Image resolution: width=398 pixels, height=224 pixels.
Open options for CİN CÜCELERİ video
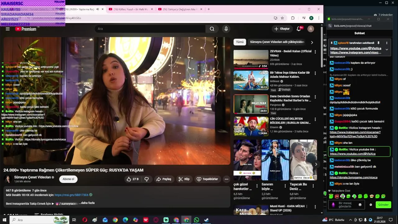click(x=315, y=119)
